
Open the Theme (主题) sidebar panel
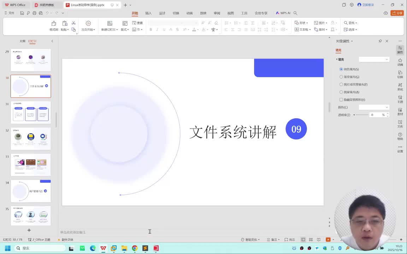point(400,99)
